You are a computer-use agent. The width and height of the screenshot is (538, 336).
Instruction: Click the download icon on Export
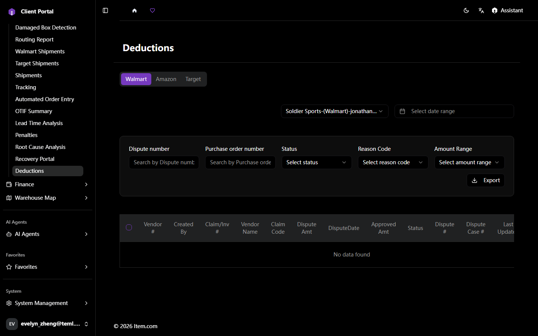point(474,180)
